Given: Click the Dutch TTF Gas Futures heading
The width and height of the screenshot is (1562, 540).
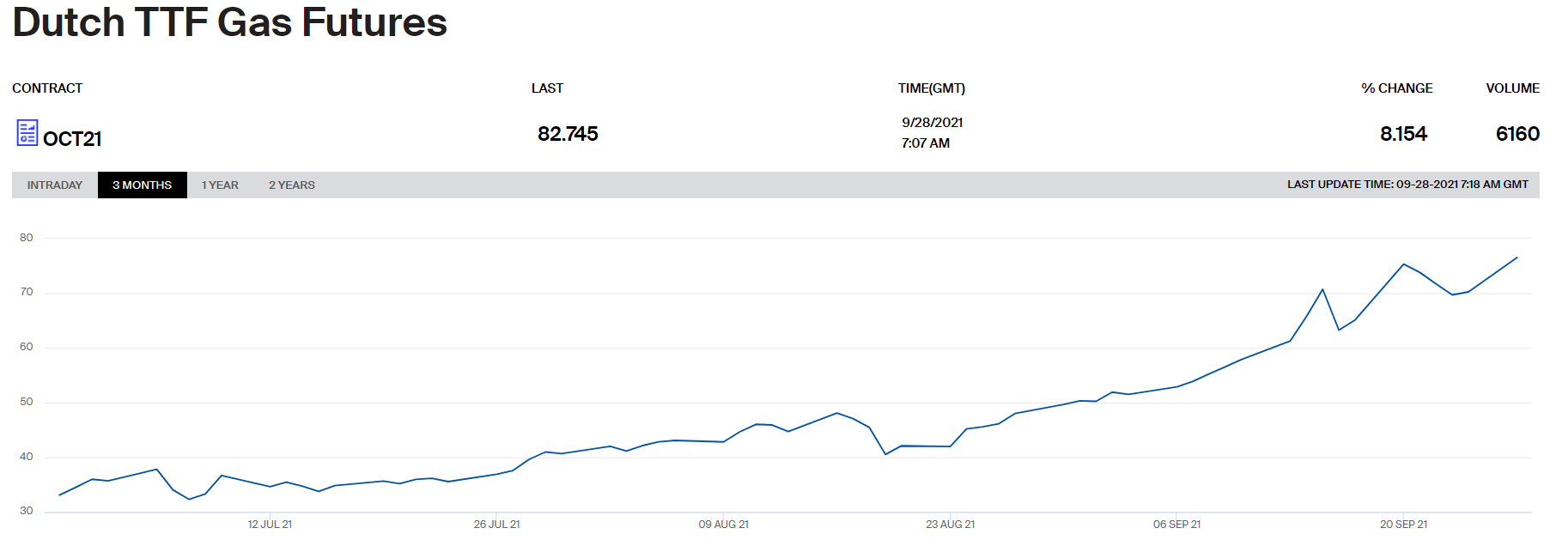Looking at the screenshot, I should [230, 22].
